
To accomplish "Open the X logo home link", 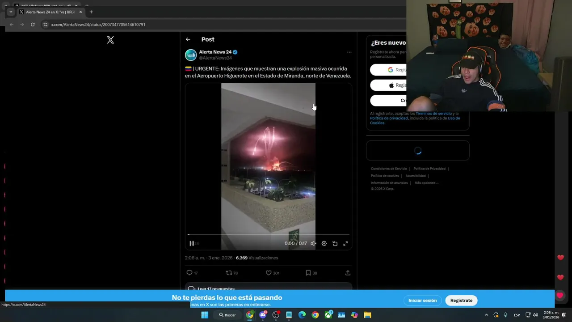I will 110,40.
